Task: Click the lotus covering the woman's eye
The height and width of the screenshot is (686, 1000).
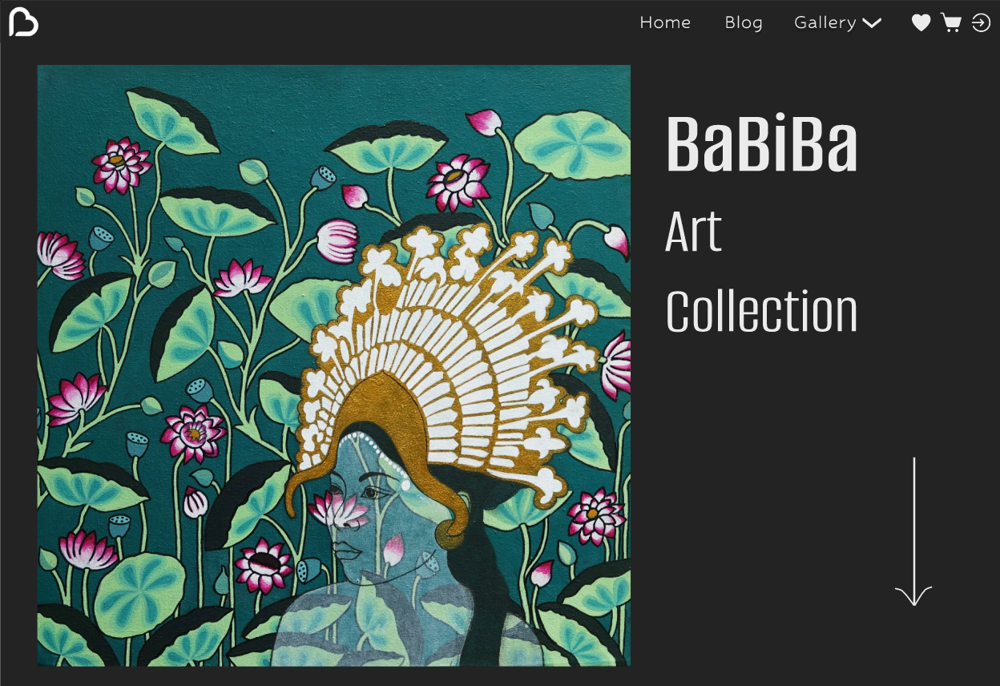Action: (x=337, y=508)
